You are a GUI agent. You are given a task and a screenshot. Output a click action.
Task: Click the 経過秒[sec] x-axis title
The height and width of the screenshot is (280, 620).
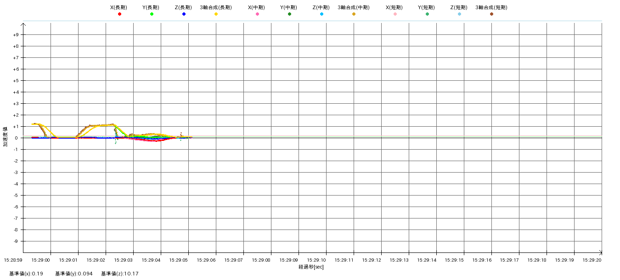click(311, 267)
